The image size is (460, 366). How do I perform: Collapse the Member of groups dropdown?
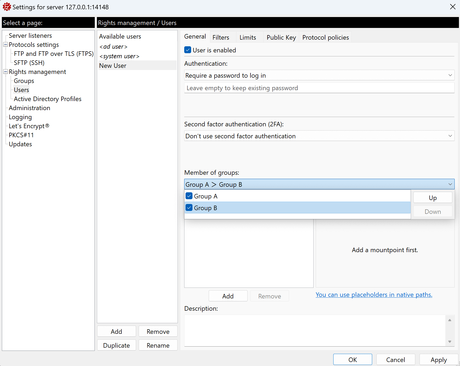click(450, 184)
